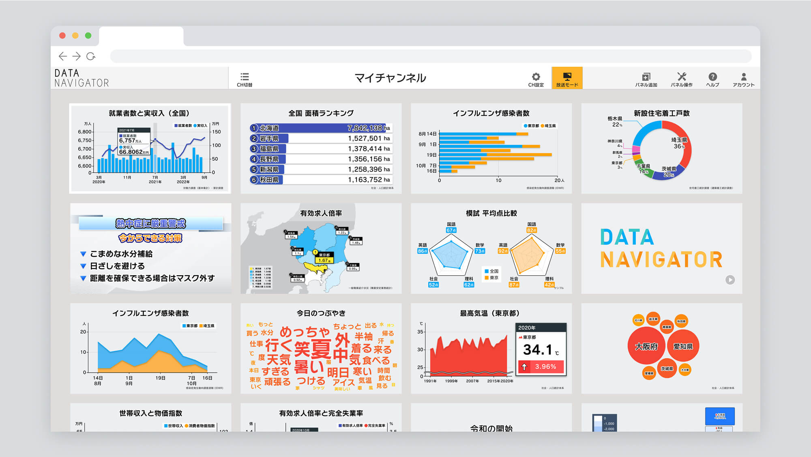This screenshot has height=457, width=811.
Task: Click 岩手県 row in area ranking
Action: pyautogui.click(x=321, y=138)
